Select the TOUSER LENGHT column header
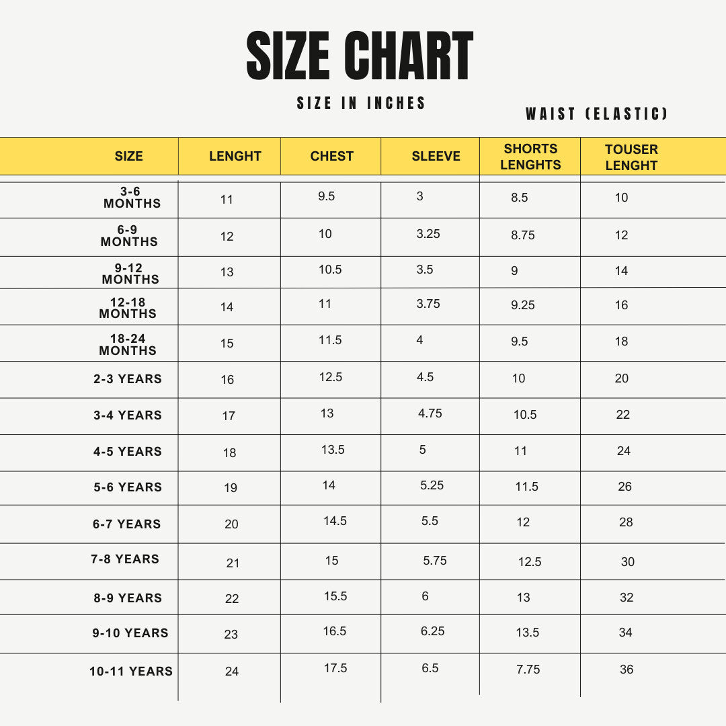This screenshot has height=726, width=726. [x=631, y=157]
